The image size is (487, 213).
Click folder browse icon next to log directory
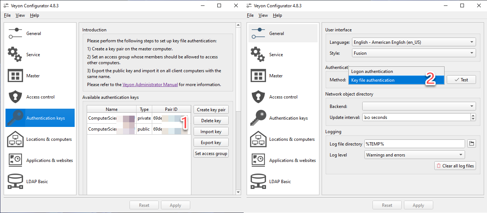point(472,144)
